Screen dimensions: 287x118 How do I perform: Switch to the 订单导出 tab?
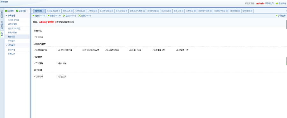[80, 11]
